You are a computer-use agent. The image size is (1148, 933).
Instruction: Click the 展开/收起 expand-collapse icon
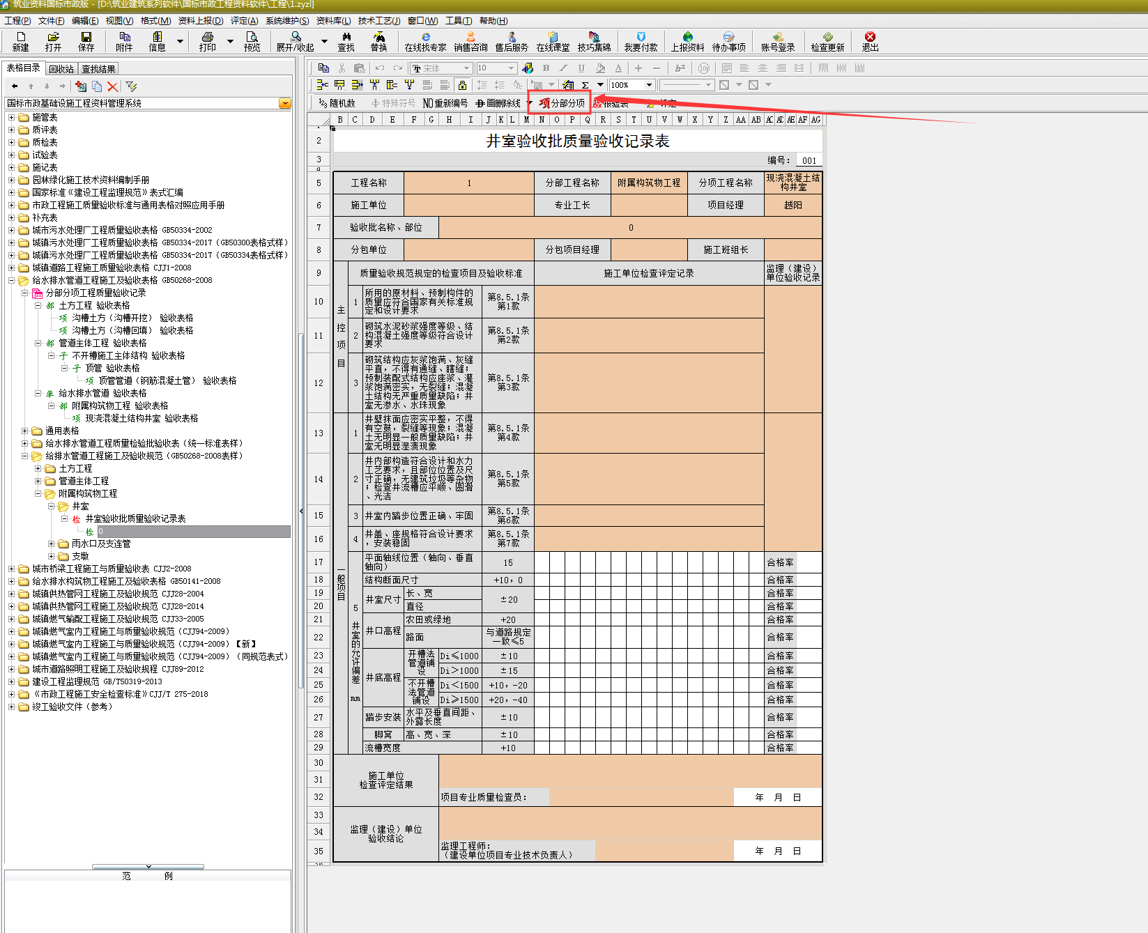(x=295, y=41)
